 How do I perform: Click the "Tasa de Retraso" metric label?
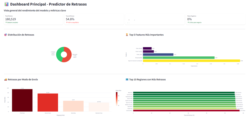(70, 16)
